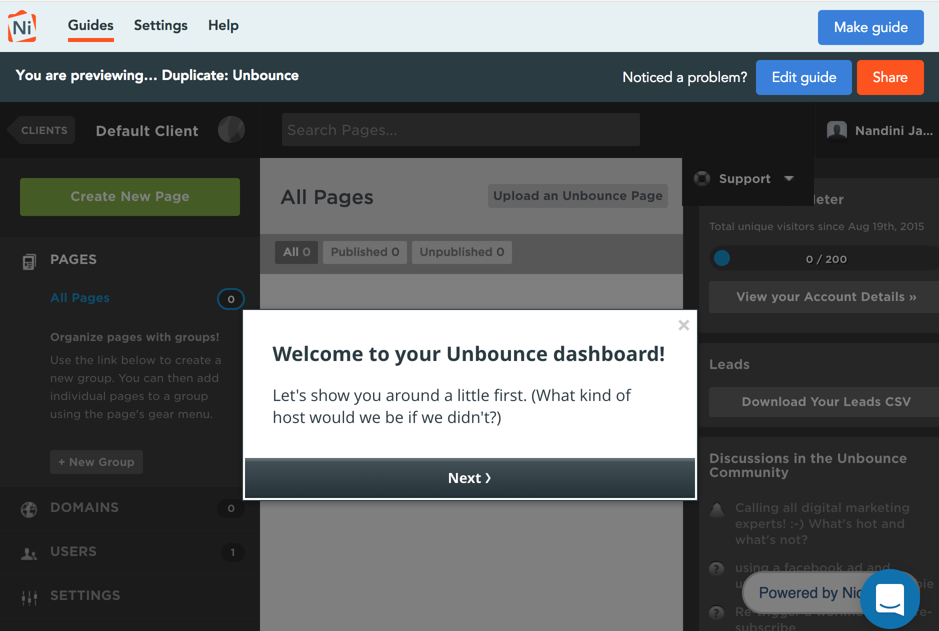Expand the Support dropdown arrow
939x631 pixels.
789,178
